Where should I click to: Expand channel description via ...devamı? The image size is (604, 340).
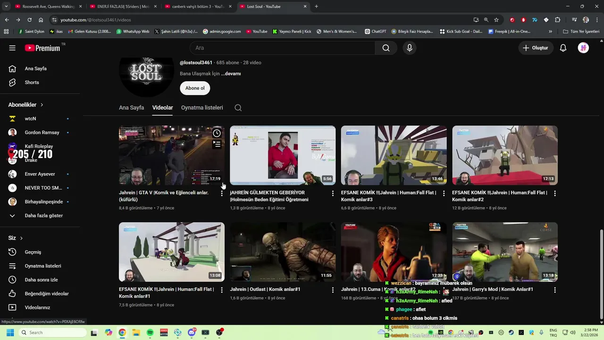coord(231,74)
